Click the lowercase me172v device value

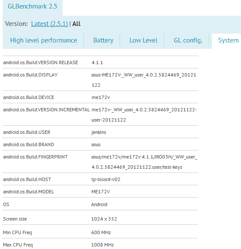(101, 97)
